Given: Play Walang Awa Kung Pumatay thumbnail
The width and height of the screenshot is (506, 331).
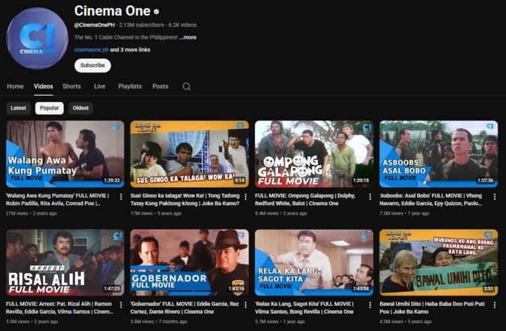Looking at the screenshot, I should [65, 154].
